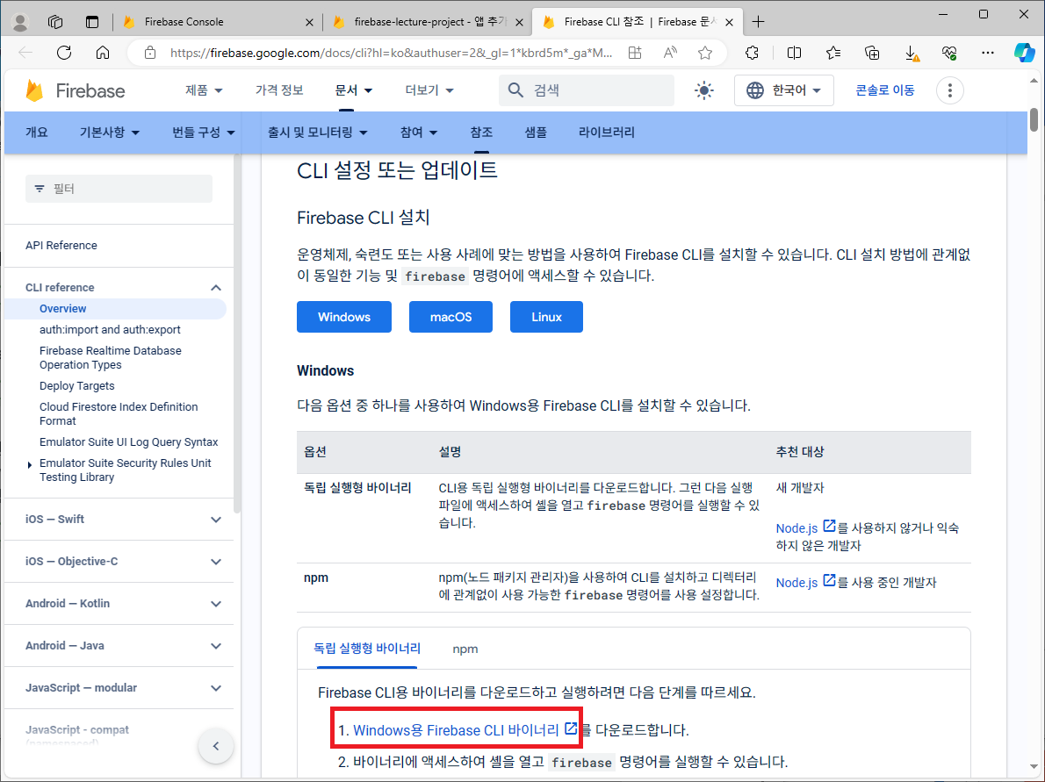The image size is (1045, 782).
Task: Expand the iOS — Objective-C section
Action: tap(216, 562)
